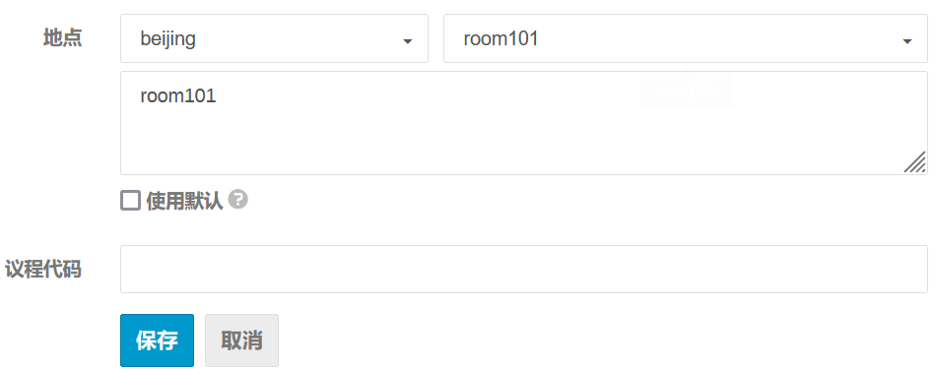Click the 取消 cancel button
This screenshot has height=369, width=935.
[x=241, y=340]
